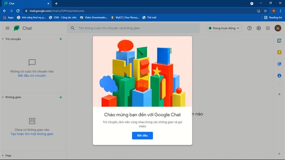285x160 pixels.
Task: Select the Chat browser tab
Action: pyautogui.click(x=26, y=4)
